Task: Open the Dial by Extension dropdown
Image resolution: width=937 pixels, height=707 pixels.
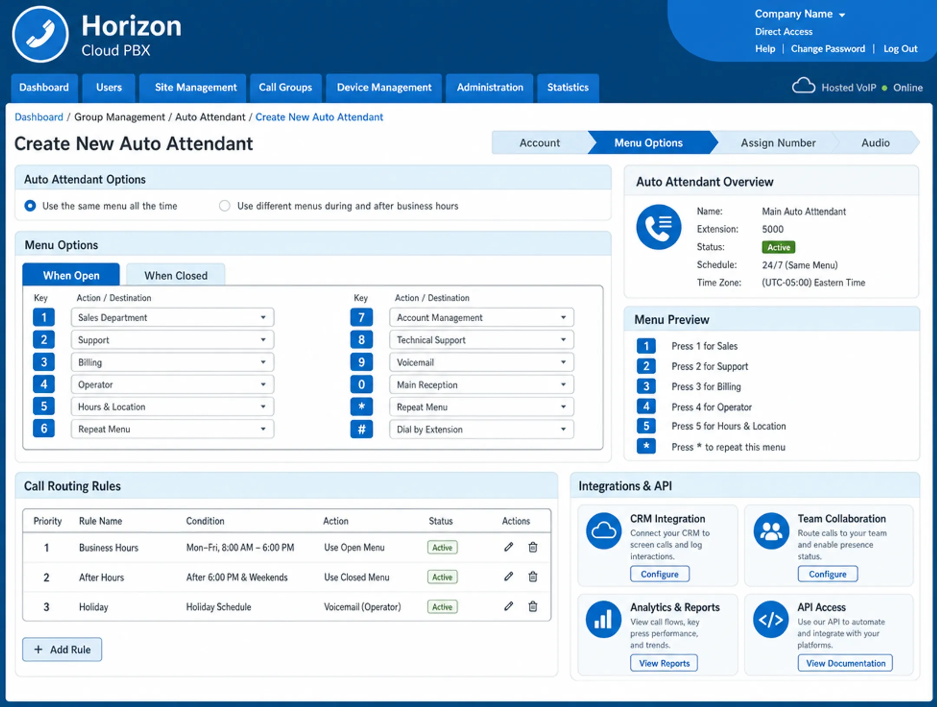Action: 482,429
